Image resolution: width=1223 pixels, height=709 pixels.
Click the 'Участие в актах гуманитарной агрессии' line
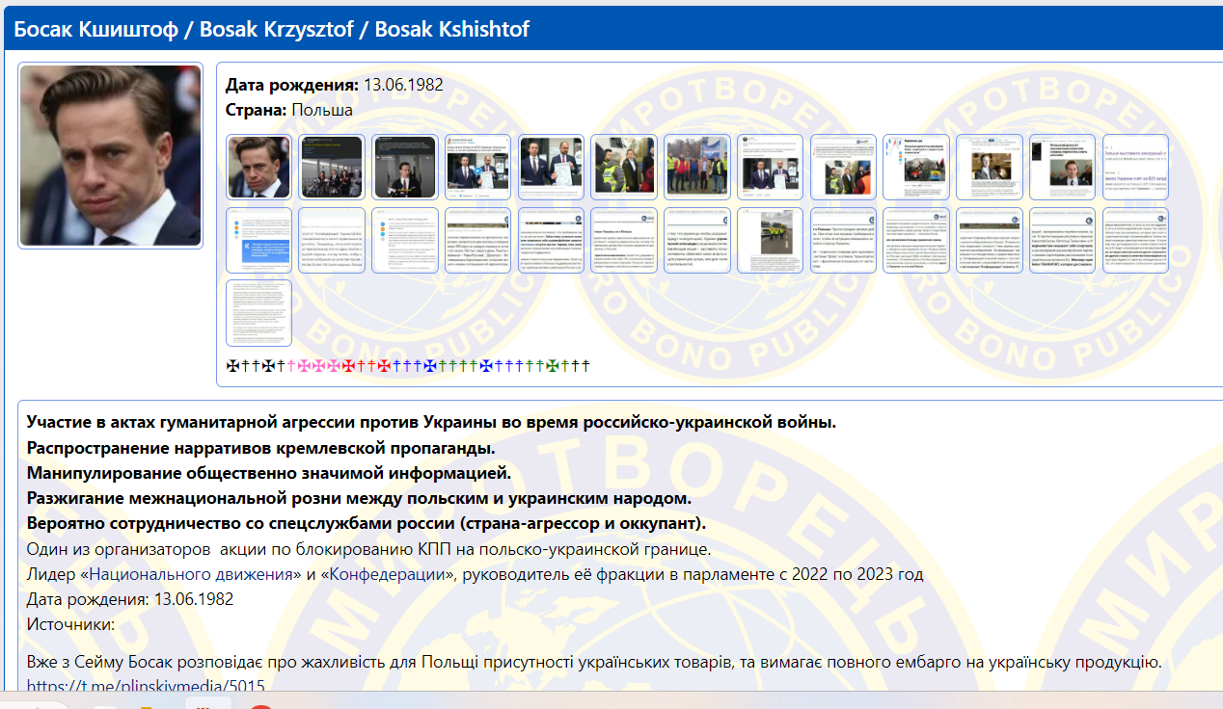432,422
